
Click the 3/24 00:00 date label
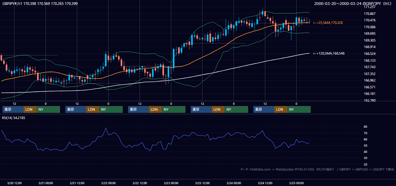[234, 183]
